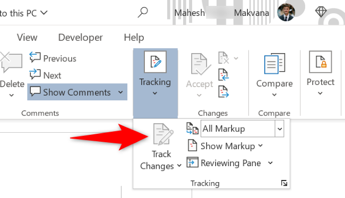Expand the Protect dropdown arrow
This screenshot has width=345, height=198.
321,93
